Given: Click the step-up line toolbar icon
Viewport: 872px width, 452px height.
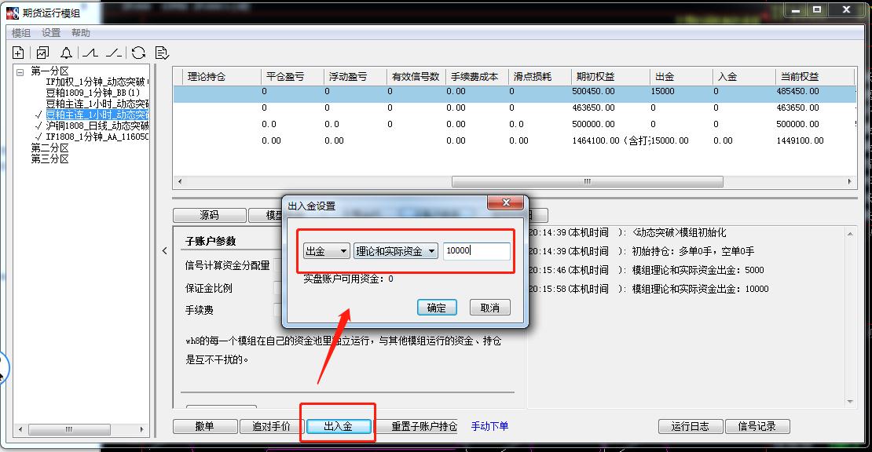Looking at the screenshot, I should [90, 53].
